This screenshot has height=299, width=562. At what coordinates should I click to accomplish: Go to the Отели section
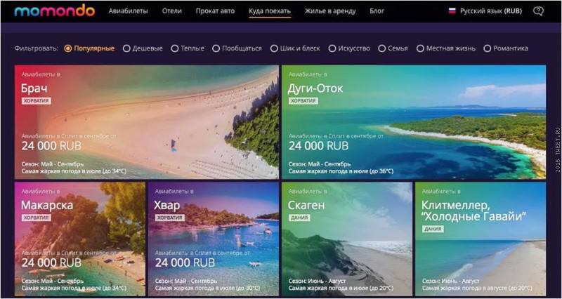coord(171,11)
